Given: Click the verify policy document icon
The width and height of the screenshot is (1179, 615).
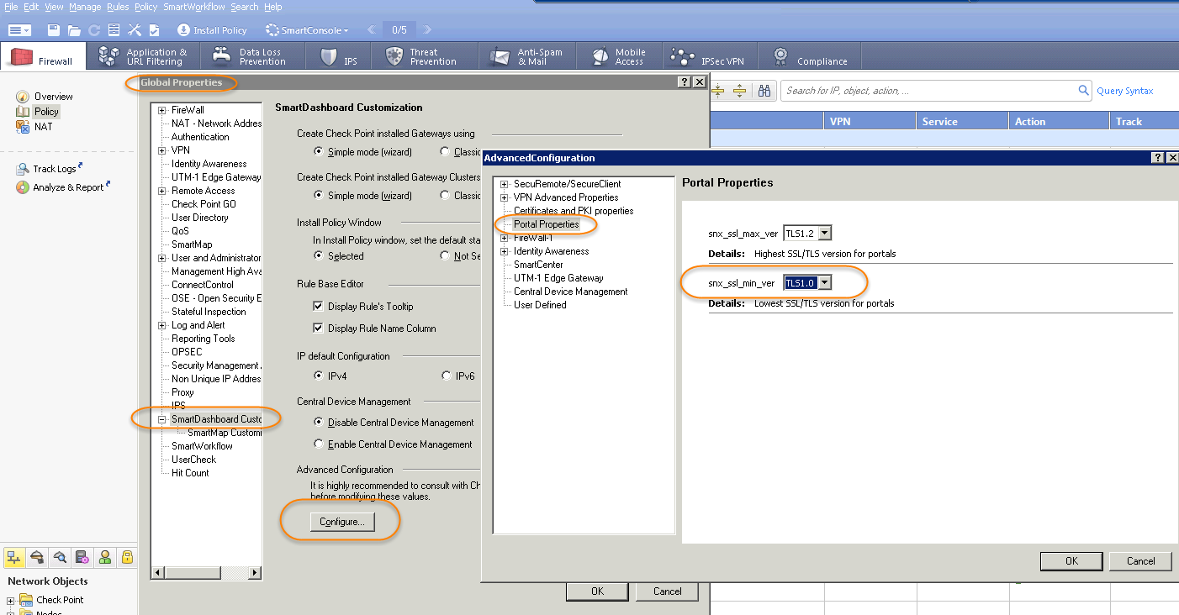Looking at the screenshot, I should [155, 30].
